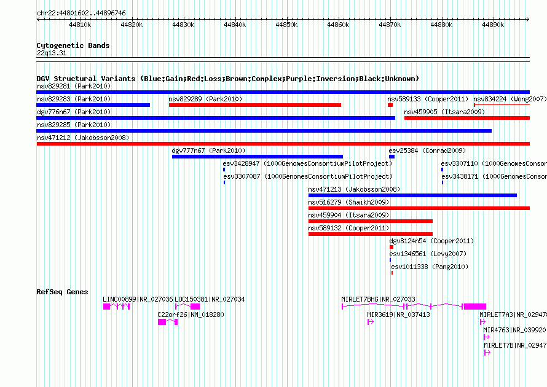Click the esv3428947 variant label

pyautogui.click(x=307, y=163)
